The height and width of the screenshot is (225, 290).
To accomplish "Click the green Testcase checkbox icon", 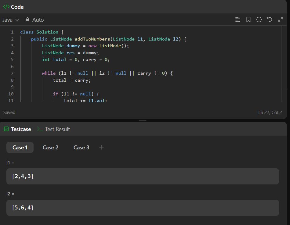I will tap(6, 129).
